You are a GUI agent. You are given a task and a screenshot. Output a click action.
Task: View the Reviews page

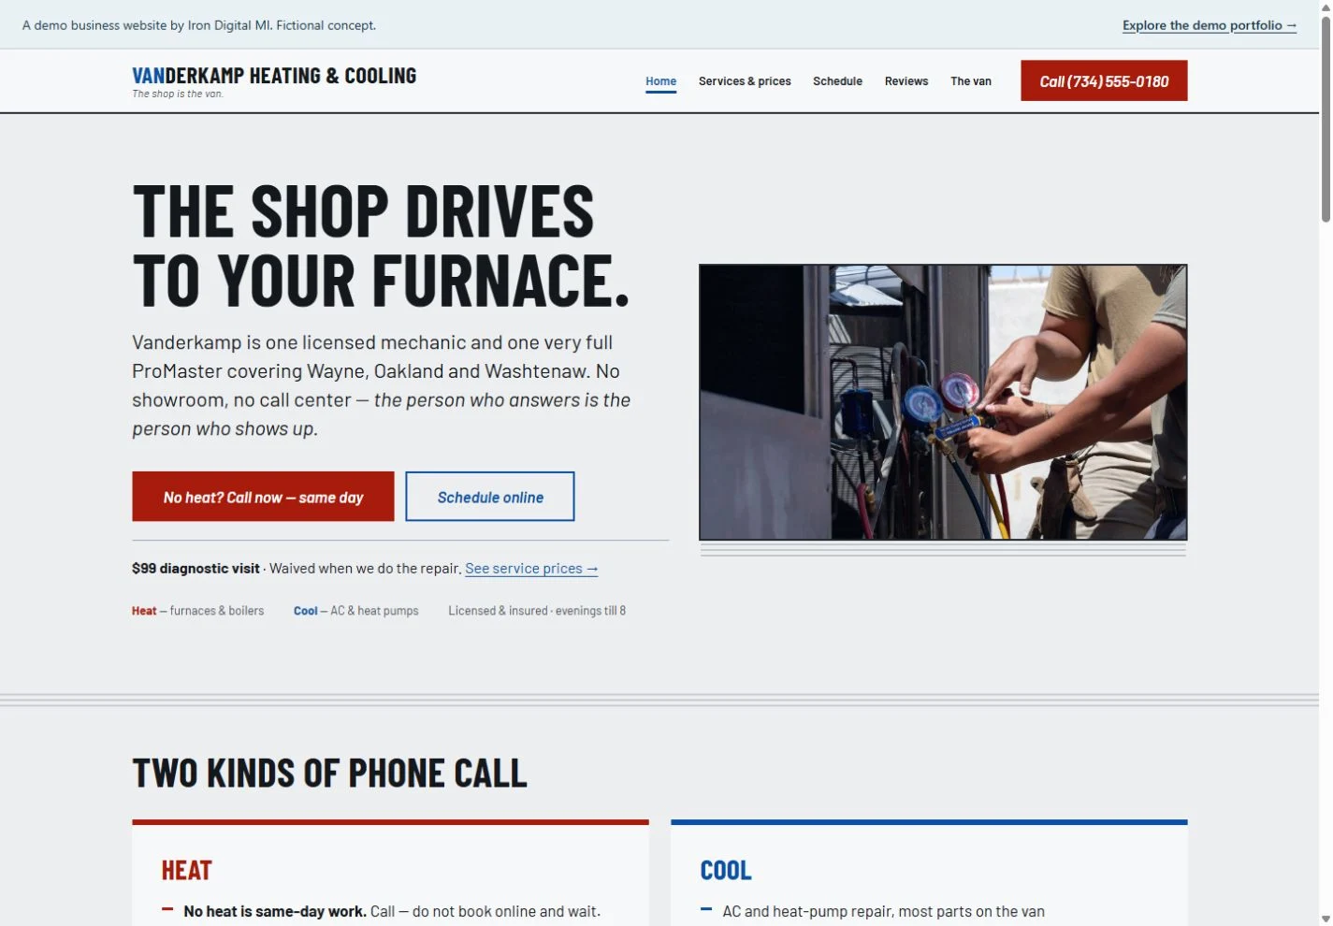click(x=906, y=81)
